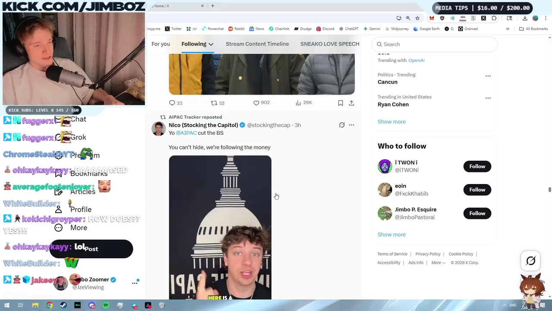Screen dimensions: 552x311
Task: Click the floating Grok button
Action: [531, 260]
